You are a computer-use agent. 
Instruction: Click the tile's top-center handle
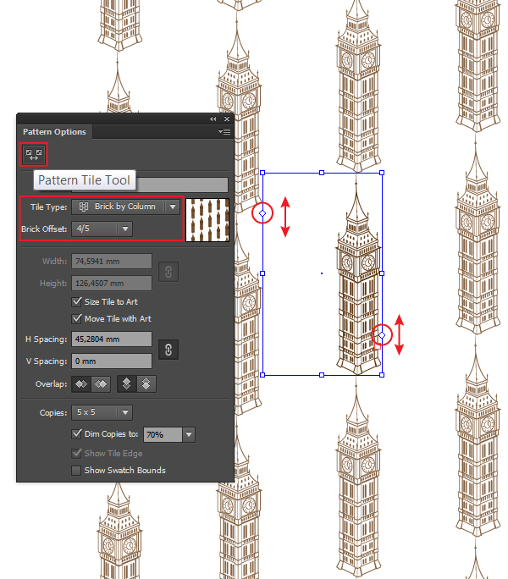(x=322, y=173)
